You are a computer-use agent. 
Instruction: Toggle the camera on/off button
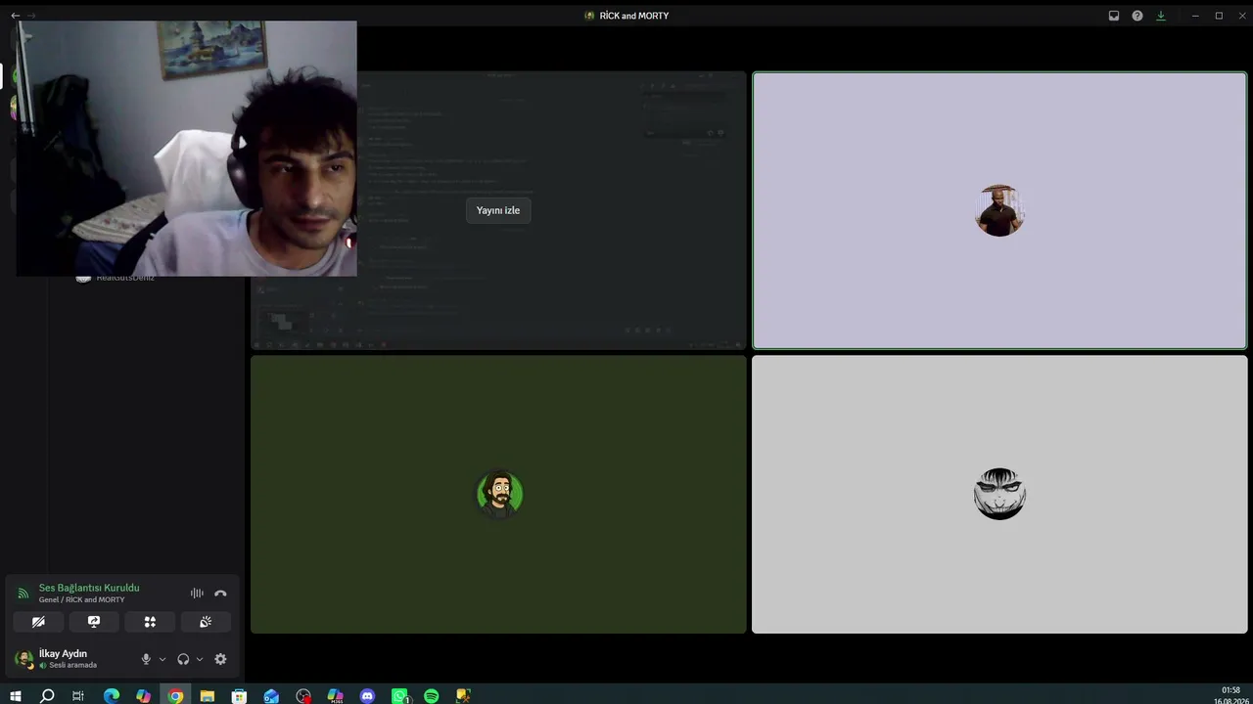(38, 622)
